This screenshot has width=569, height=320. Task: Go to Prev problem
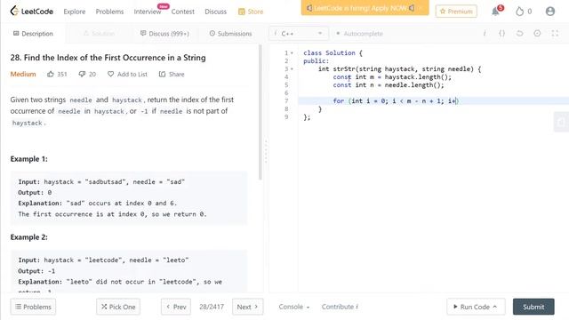coord(176,307)
